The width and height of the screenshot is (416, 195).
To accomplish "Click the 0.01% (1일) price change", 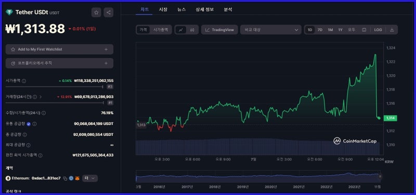I will 82,29.
